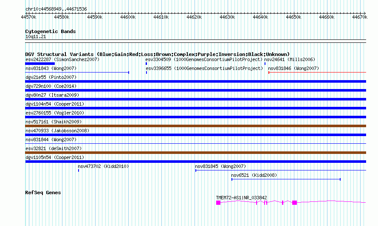Image resolution: width=378 pixels, height=226 pixels.
Task: Open TMEM72-AS1|NR_033842 gene label
Action: (x=242, y=198)
